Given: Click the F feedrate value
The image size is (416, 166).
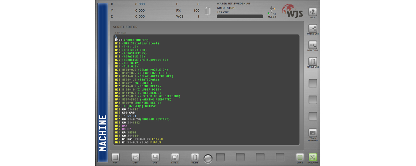Looking at the screenshot, I should coord(198,4).
